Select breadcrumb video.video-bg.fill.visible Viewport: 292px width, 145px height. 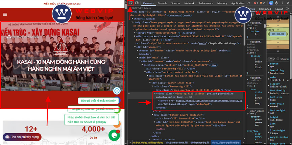click(x=226, y=143)
